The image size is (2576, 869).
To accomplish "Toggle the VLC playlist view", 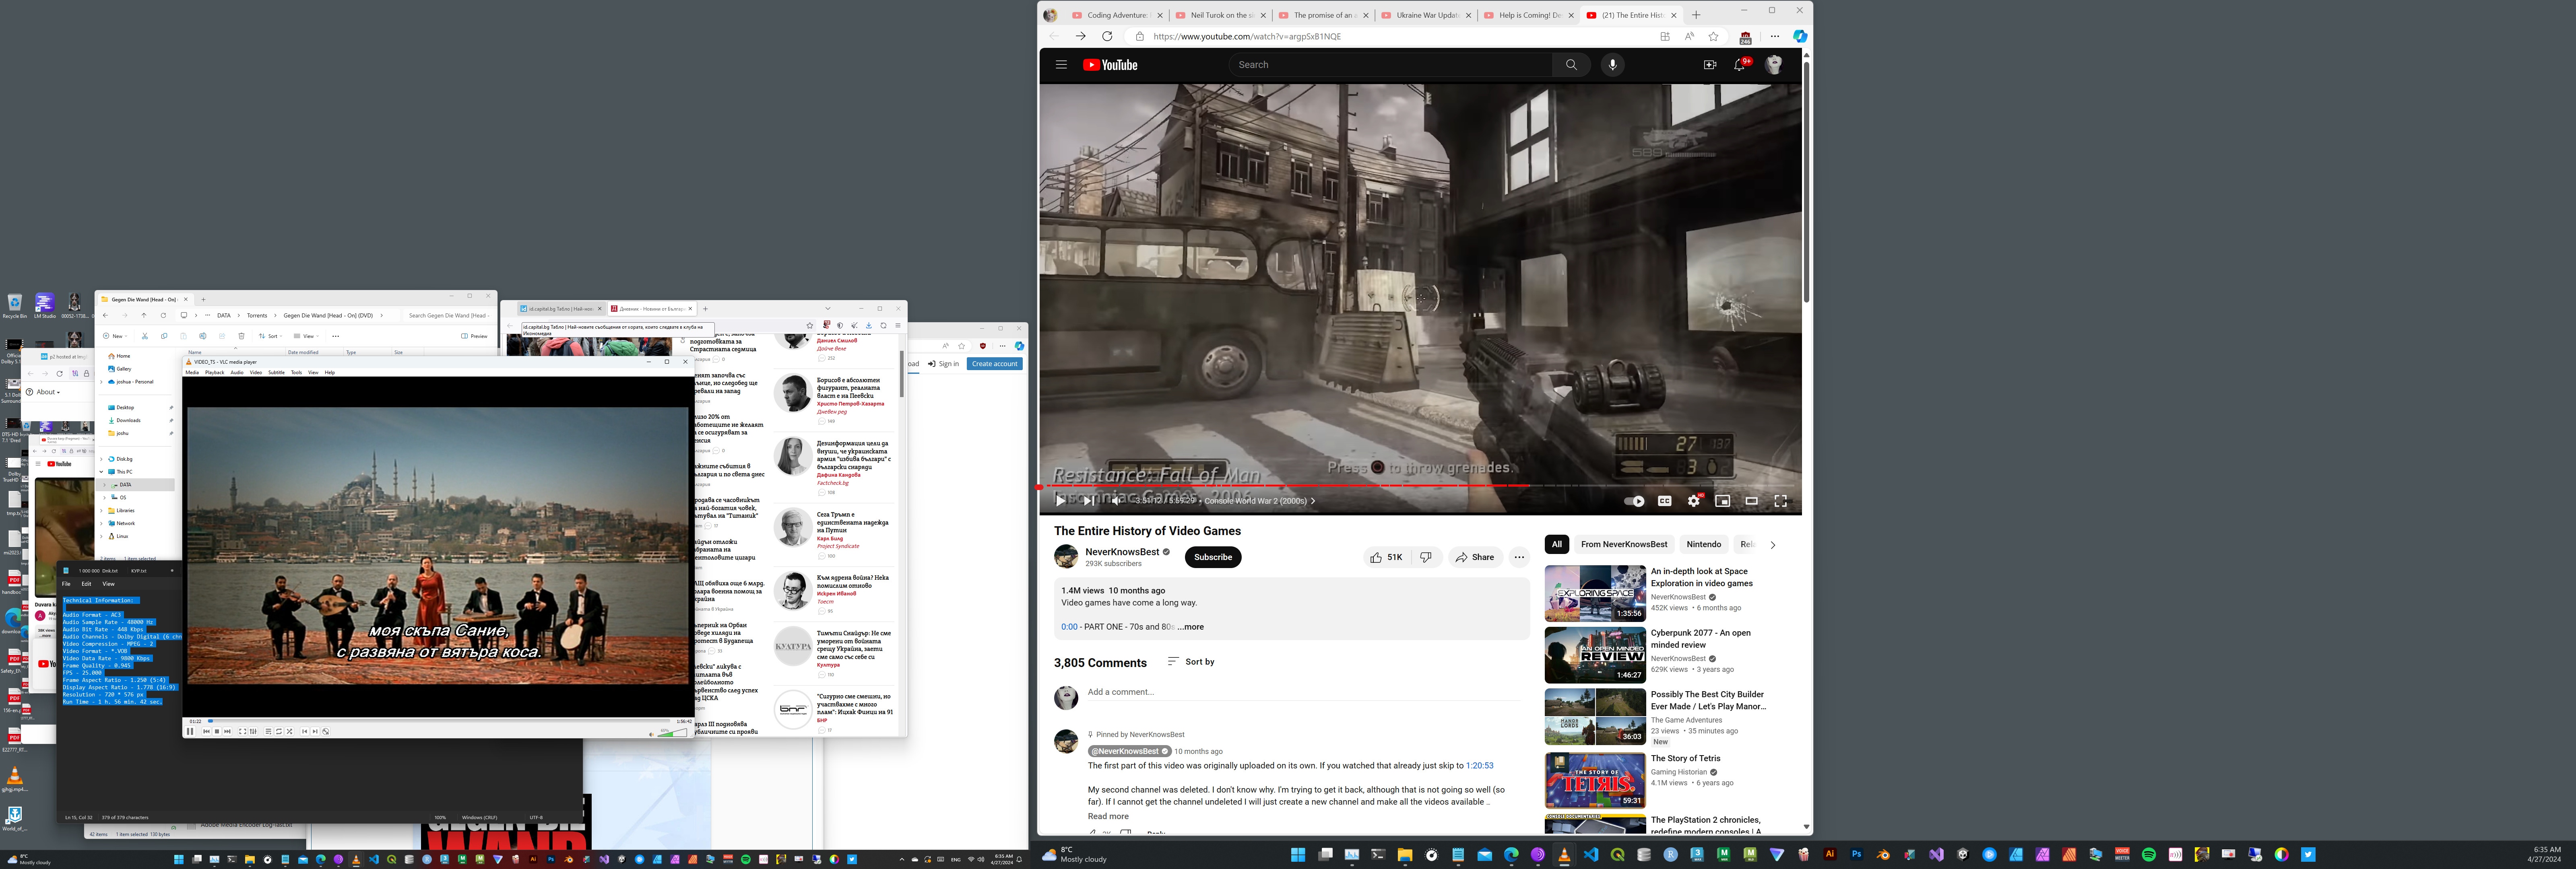I will point(268,731).
